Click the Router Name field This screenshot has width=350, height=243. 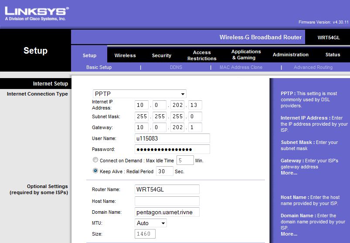coord(167,189)
